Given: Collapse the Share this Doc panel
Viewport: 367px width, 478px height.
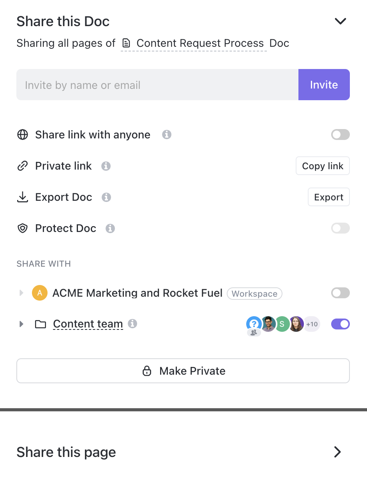Looking at the screenshot, I should coord(340,21).
